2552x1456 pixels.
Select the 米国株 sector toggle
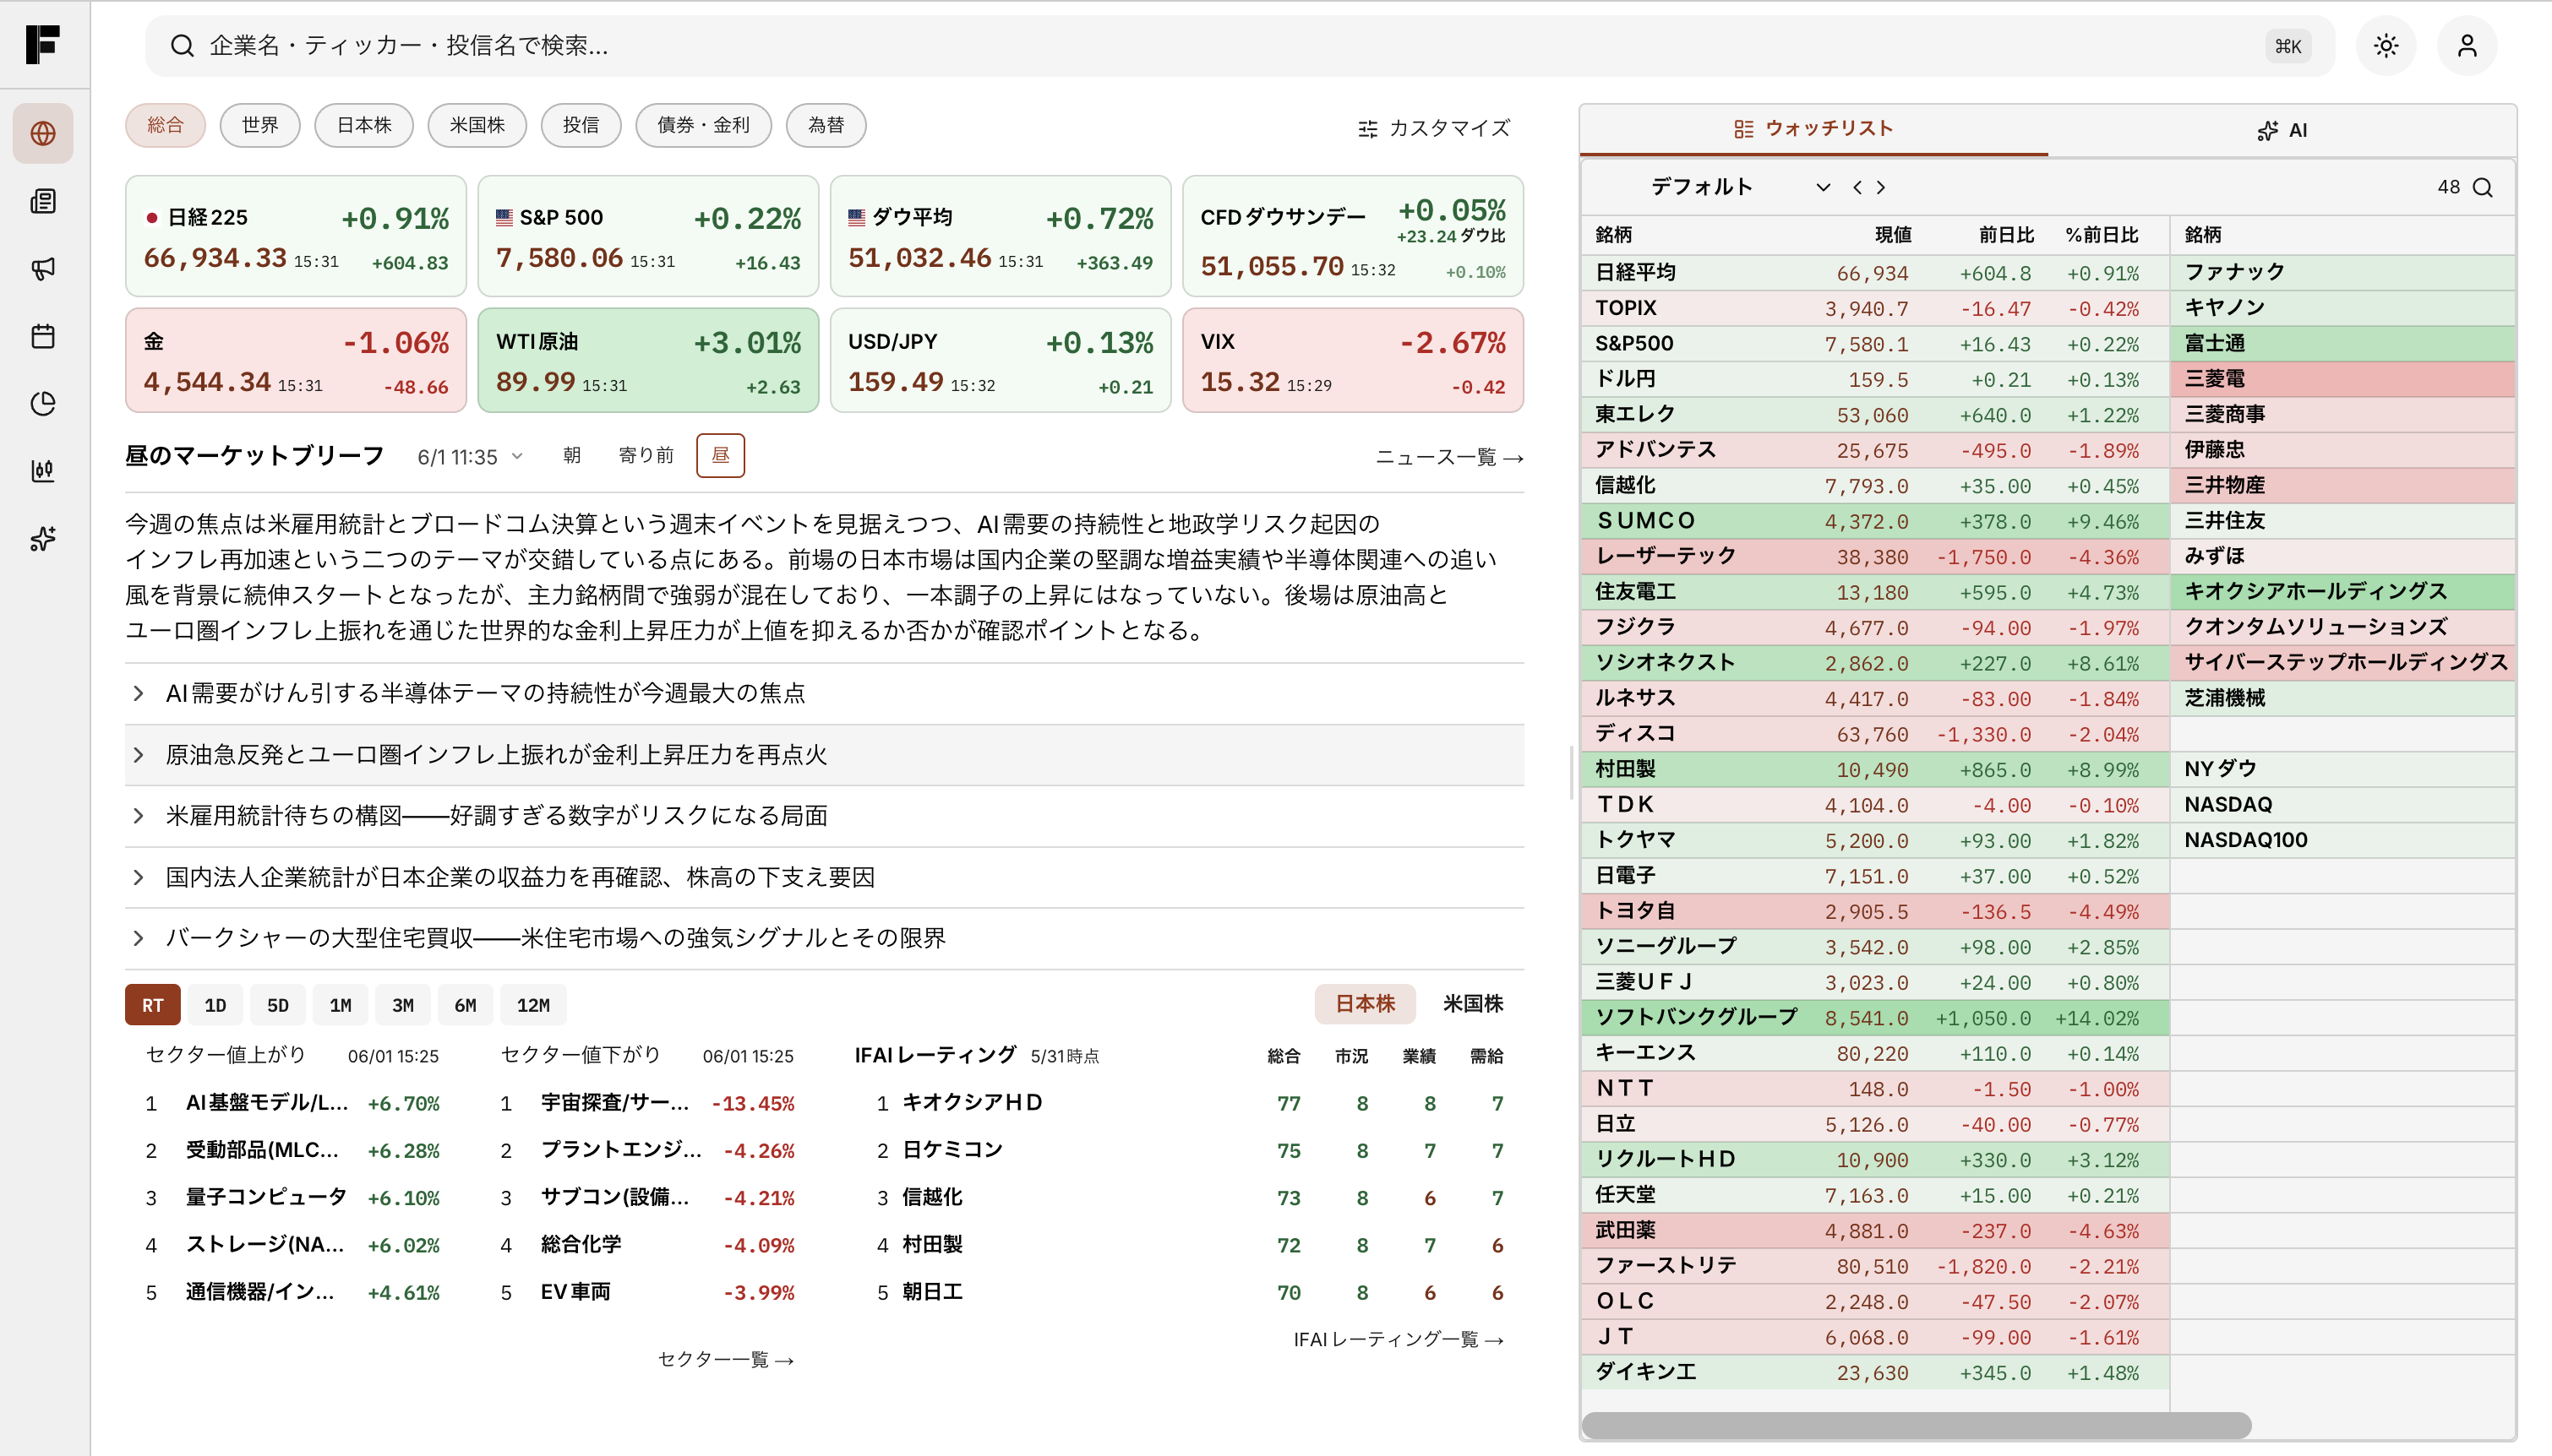[x=1473, y=1004]
